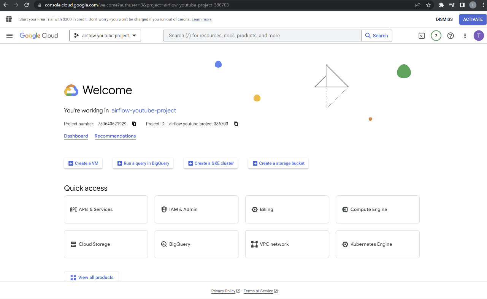Switch to the Recommendations tab link
Image resolution: width=487 pixels, height=299 pixels.
point(115,136)
